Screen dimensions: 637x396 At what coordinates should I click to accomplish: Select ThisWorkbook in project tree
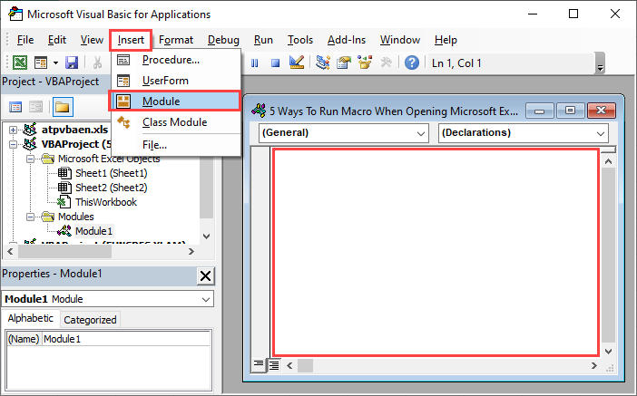(x=105, y=202)
